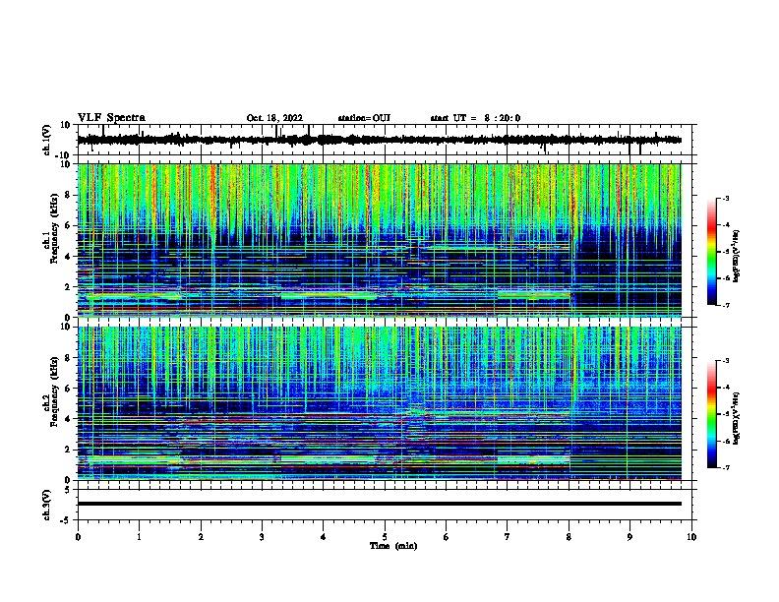The height and width of the screenshot is (602, 779).
Task: Click time axis tick label "1"
Action: 139,537
